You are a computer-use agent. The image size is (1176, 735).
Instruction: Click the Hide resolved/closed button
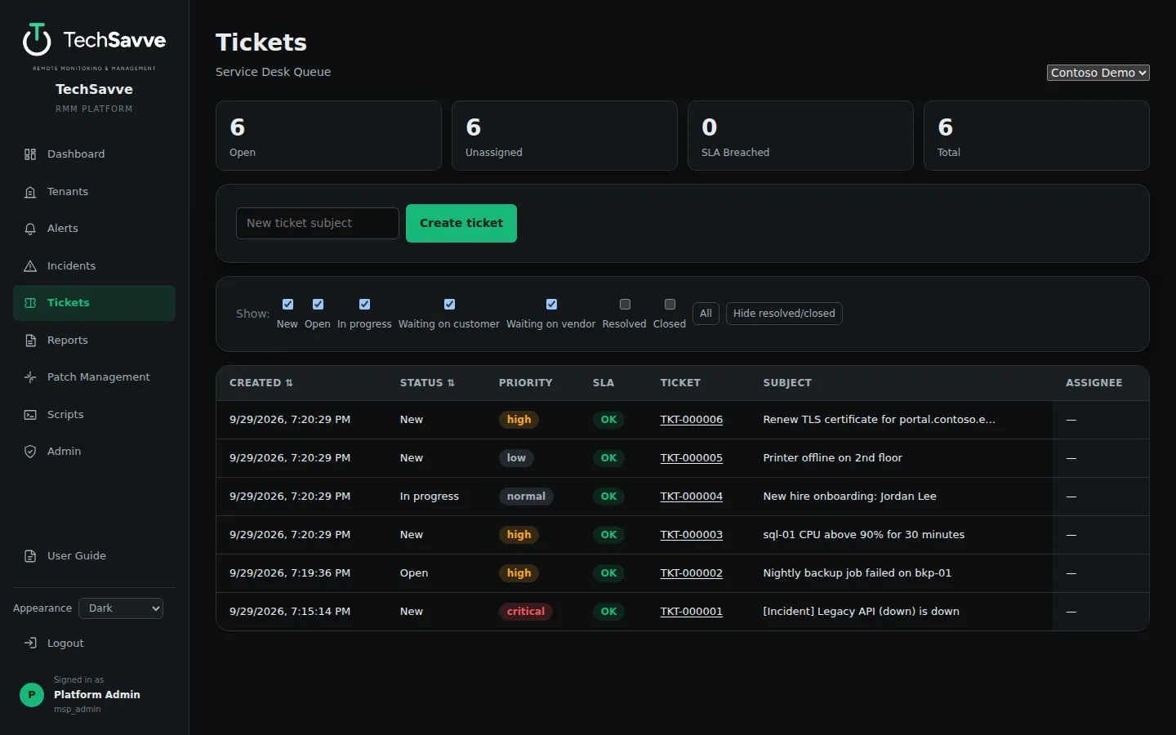click(x=784, y=314)
